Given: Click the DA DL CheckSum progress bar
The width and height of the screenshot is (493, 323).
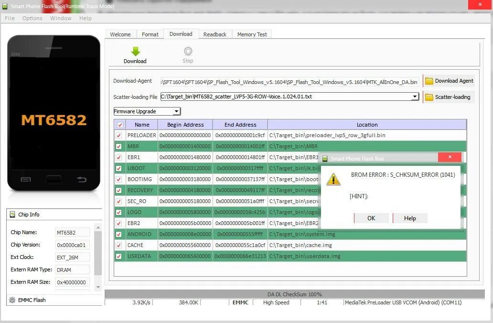Looking at the screenshot, I should point(295,294).
